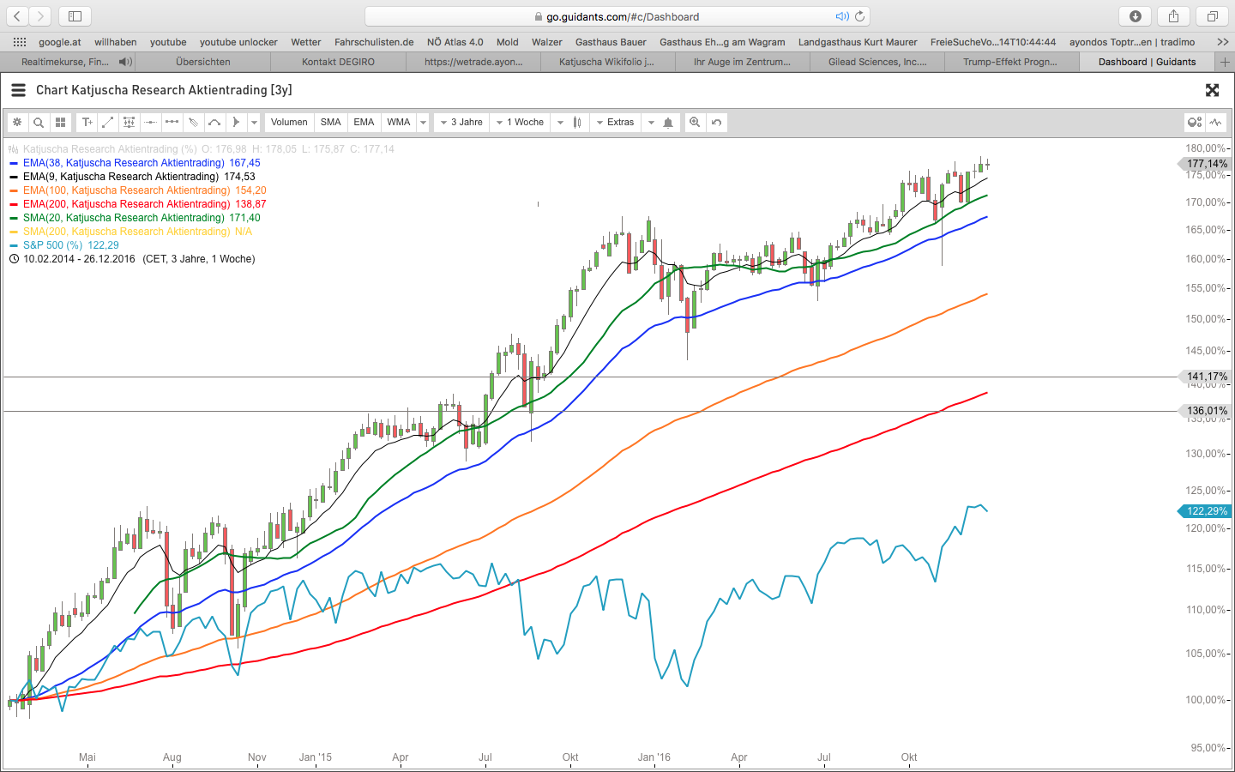Viewport: 1235px width, 772px height.
Task: Click the undo arrow icon
Action: (716, 123)
